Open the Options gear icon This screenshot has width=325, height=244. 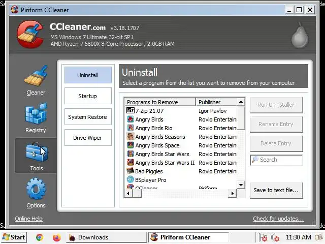point(36,189)
